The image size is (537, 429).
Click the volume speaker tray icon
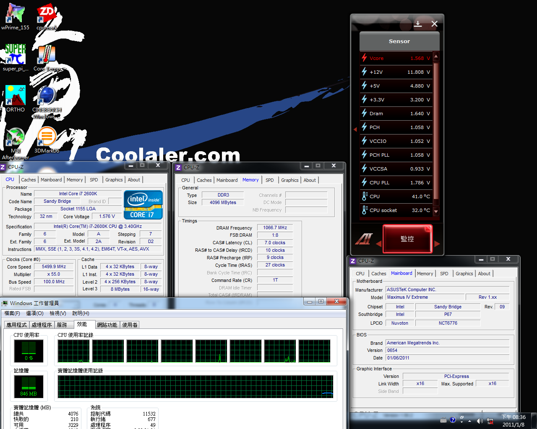click(x=480, y=421)
